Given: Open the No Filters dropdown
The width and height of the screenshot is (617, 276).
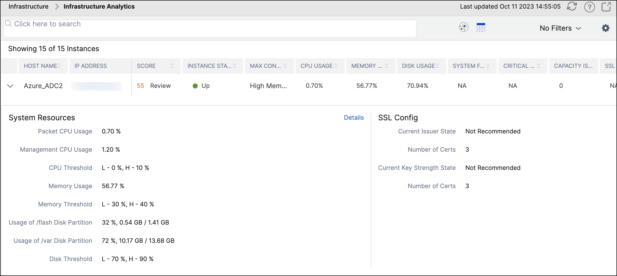Looking at the screenshot, I should 560,28.
